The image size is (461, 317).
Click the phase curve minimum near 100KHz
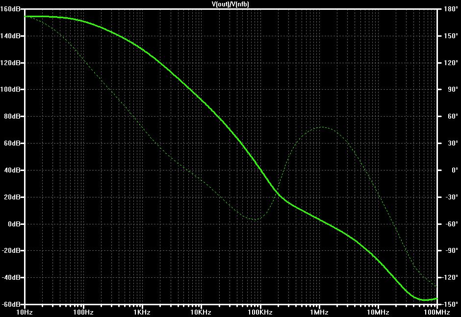click(255, 219)
